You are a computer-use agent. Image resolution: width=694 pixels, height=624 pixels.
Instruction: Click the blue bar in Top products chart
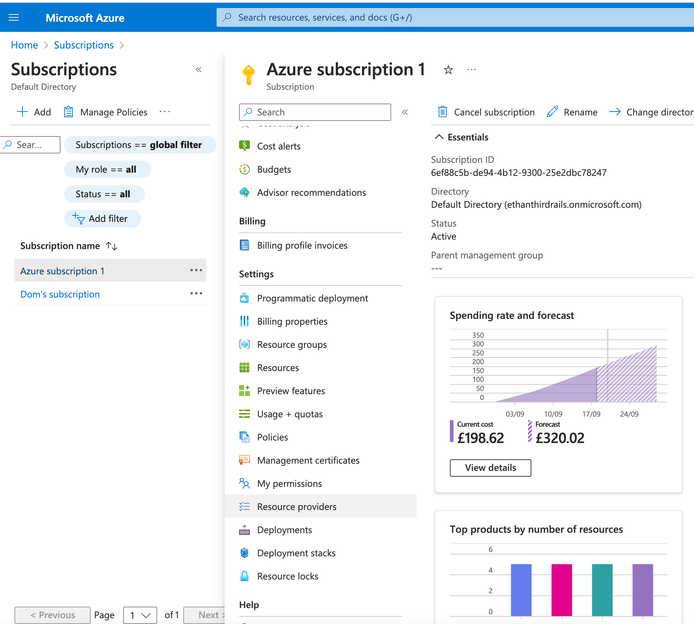coord(521,590)
